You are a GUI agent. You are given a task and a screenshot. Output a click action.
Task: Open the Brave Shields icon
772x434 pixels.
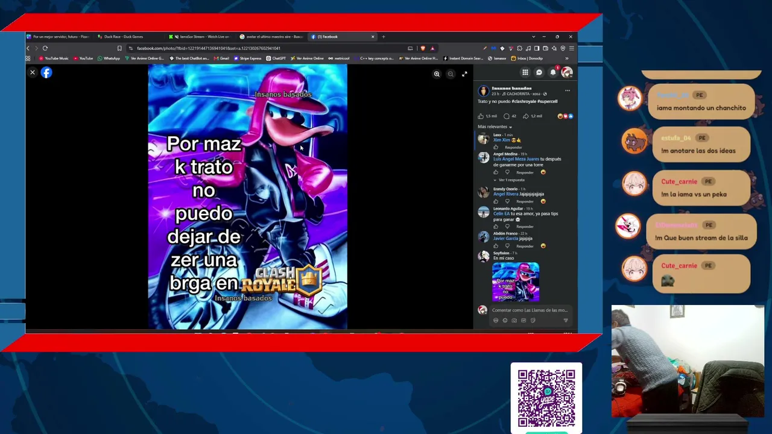(x=423, y=48)
